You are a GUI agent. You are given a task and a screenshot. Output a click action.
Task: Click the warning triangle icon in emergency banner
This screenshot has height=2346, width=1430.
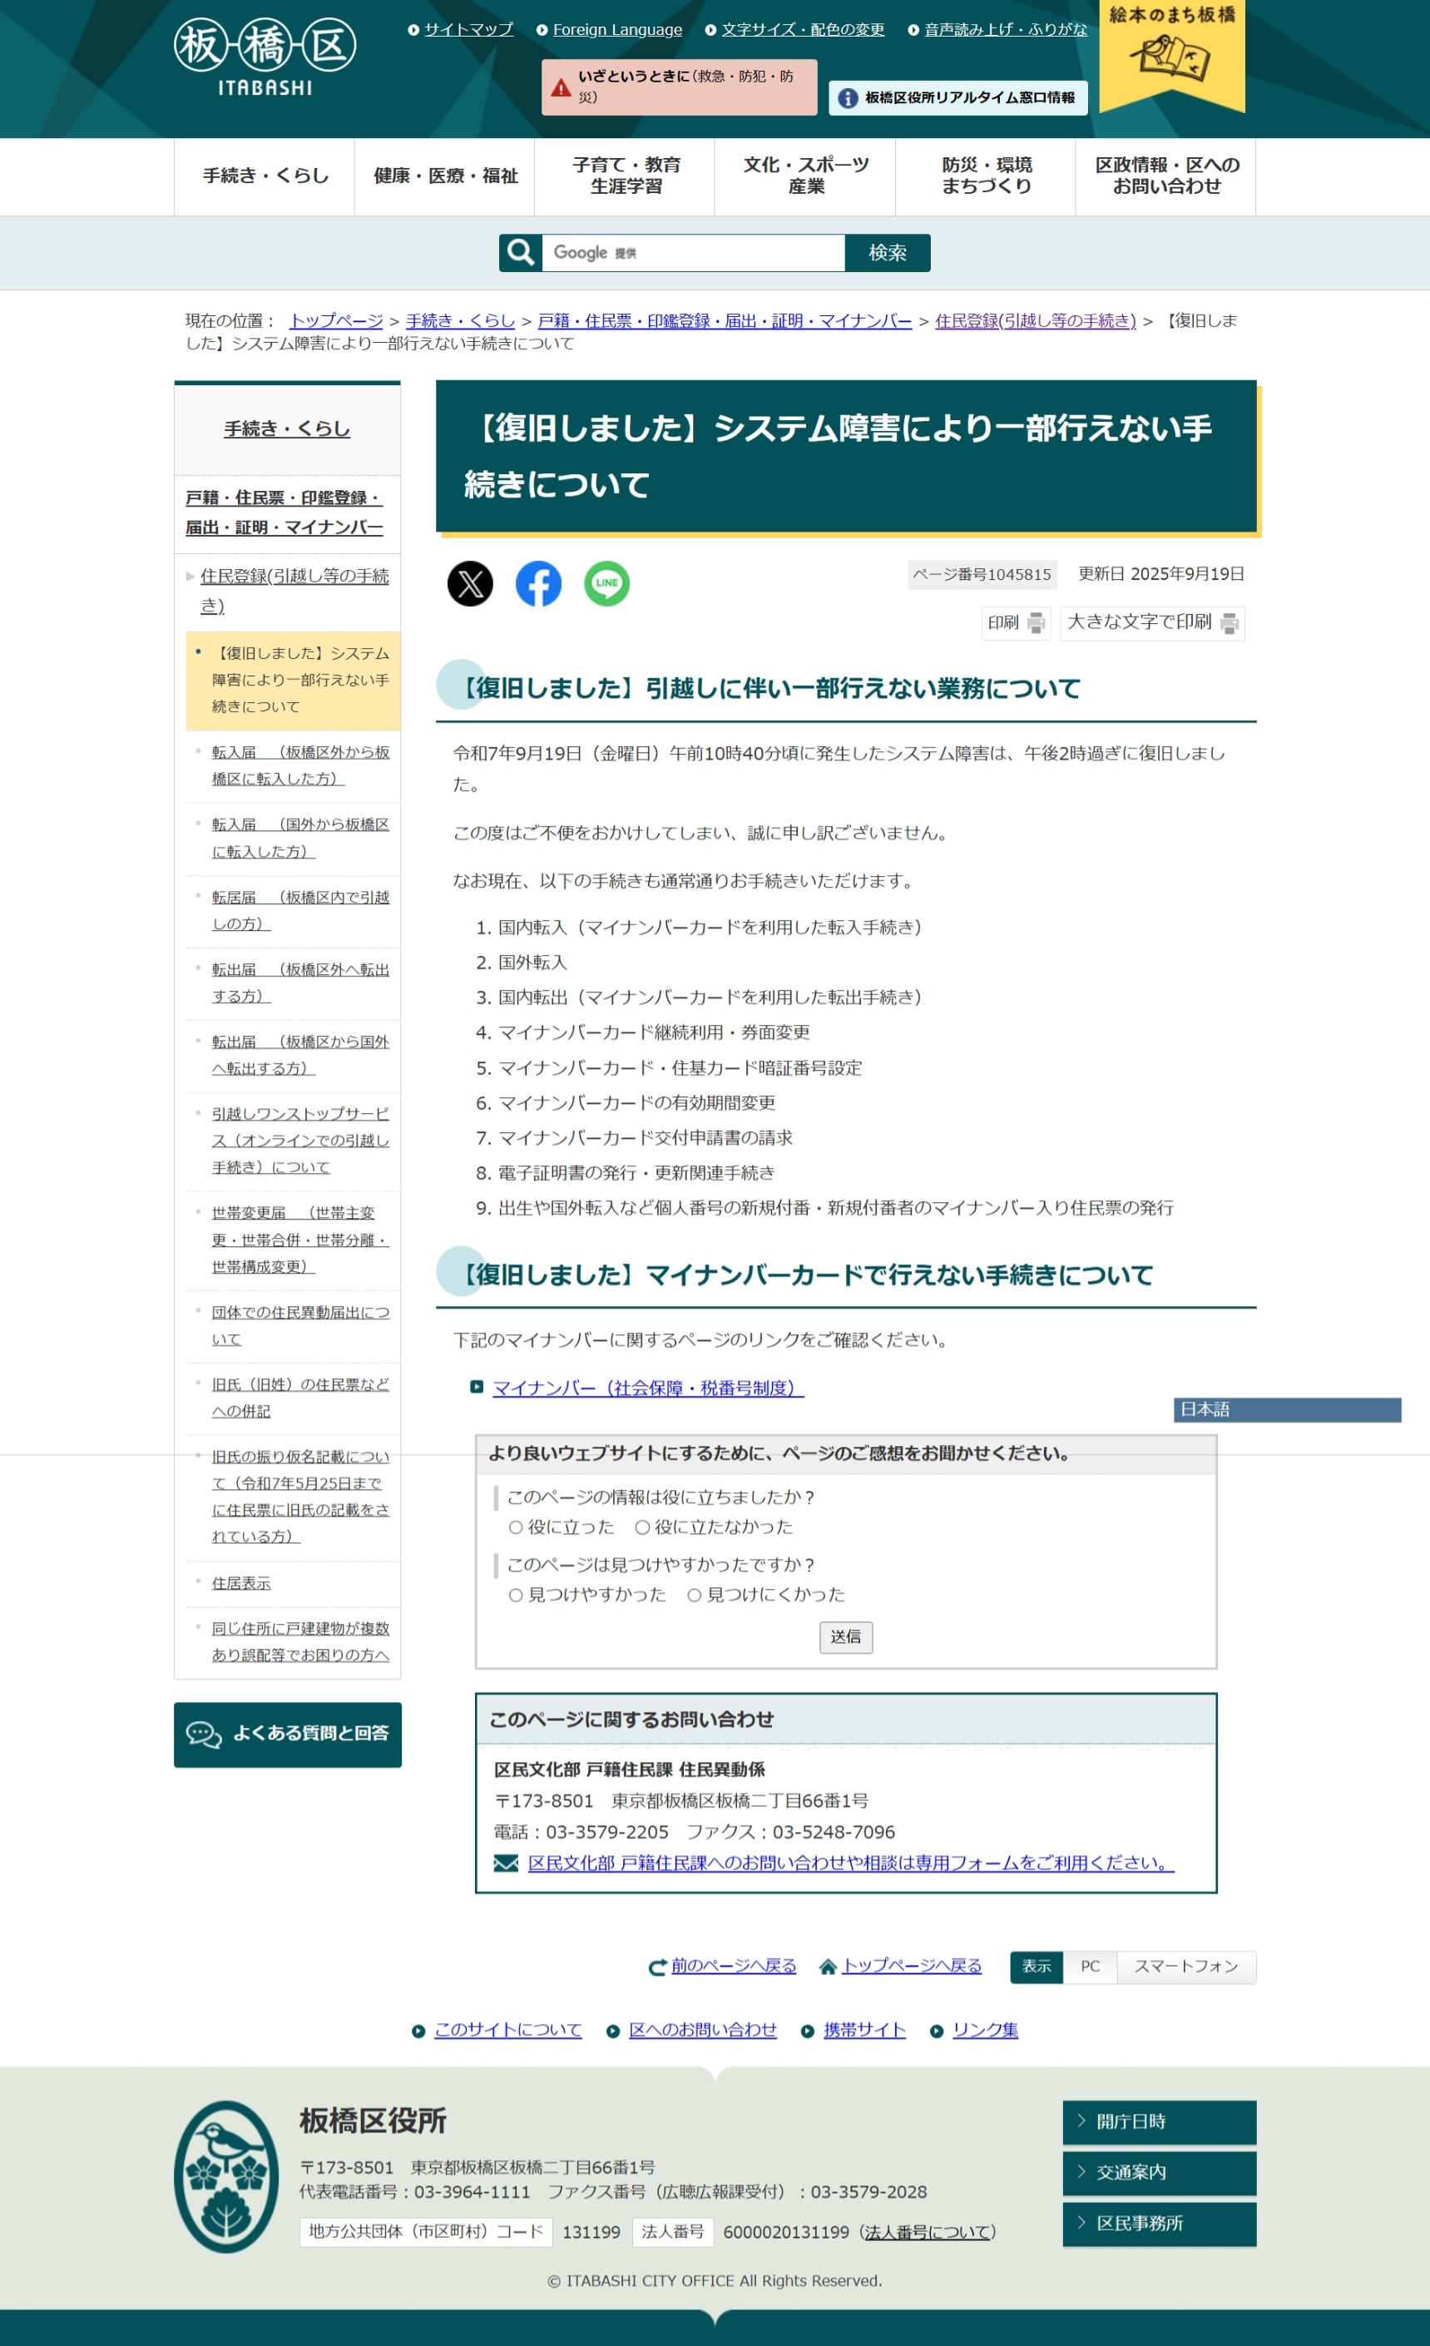pyautogui.click(x=561, y=87)
